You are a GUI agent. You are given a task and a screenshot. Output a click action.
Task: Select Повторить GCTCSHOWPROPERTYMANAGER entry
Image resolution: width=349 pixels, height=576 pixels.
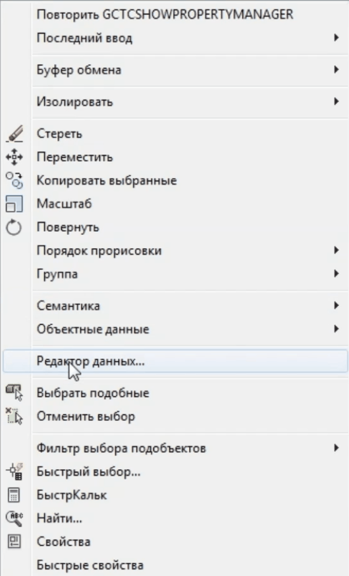click(175, 15)
